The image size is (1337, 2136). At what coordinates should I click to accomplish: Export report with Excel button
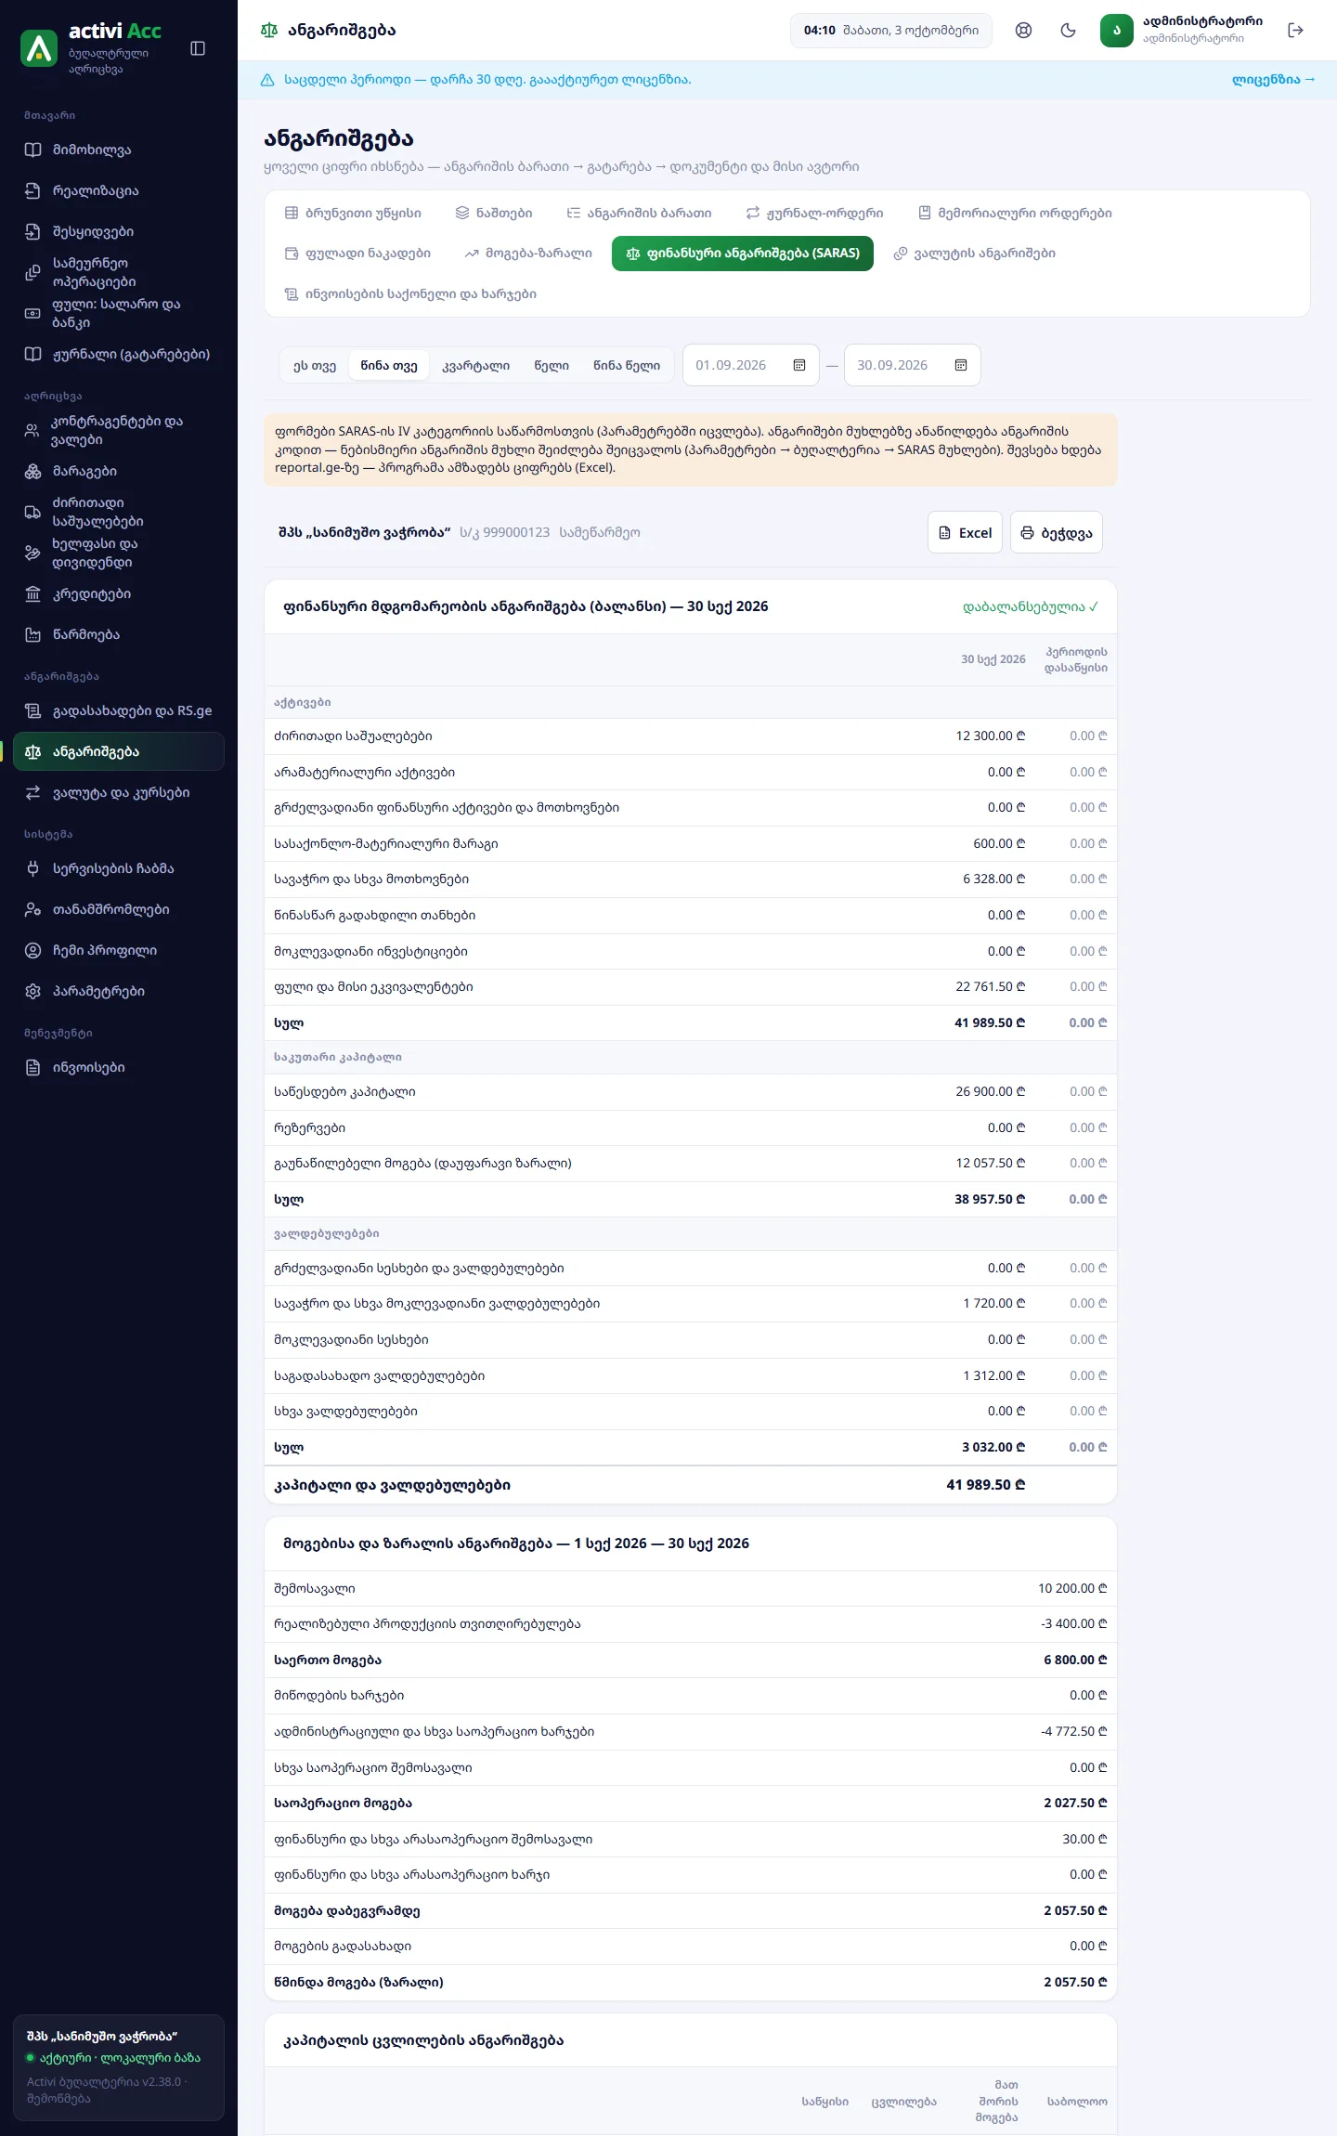coord(965,532)
